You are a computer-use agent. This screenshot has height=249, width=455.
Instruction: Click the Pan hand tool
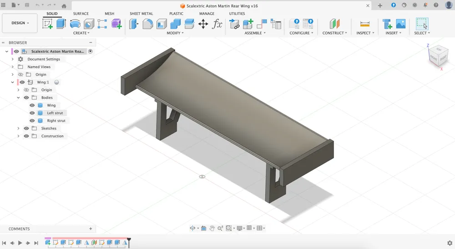[x=212, y=228]
